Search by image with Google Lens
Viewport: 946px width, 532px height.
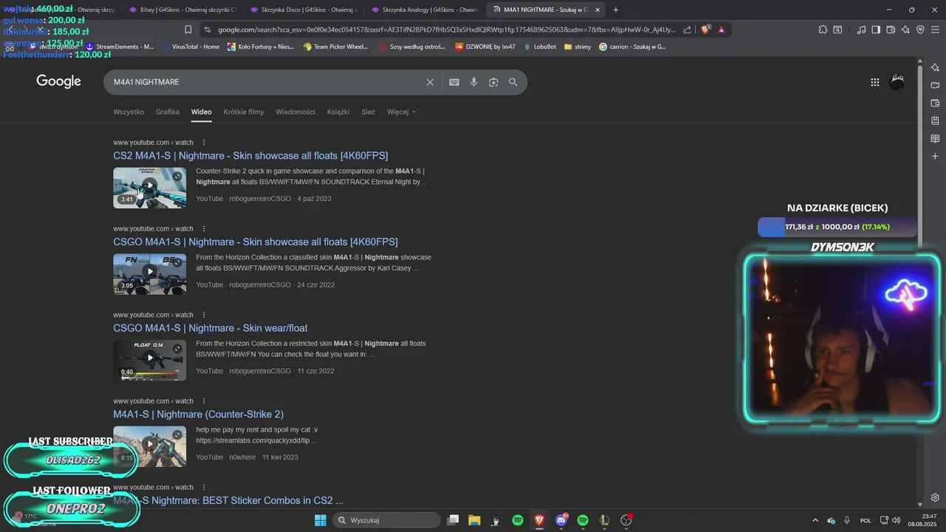tap(494, 82)
